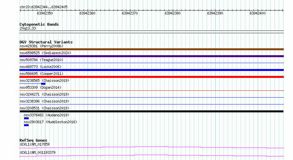This screenshot has height=160, width=293.
Task: Click nsv3244271 (Chaisson2019) label
Action: tap(44, 94)
